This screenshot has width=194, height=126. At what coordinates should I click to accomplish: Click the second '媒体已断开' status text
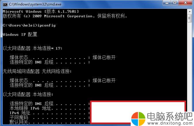104,80
